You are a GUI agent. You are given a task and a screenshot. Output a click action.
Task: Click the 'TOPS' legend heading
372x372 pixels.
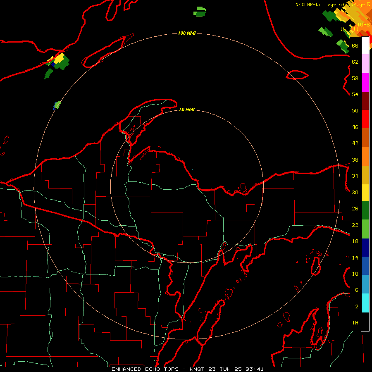click(x=363, y=25)
